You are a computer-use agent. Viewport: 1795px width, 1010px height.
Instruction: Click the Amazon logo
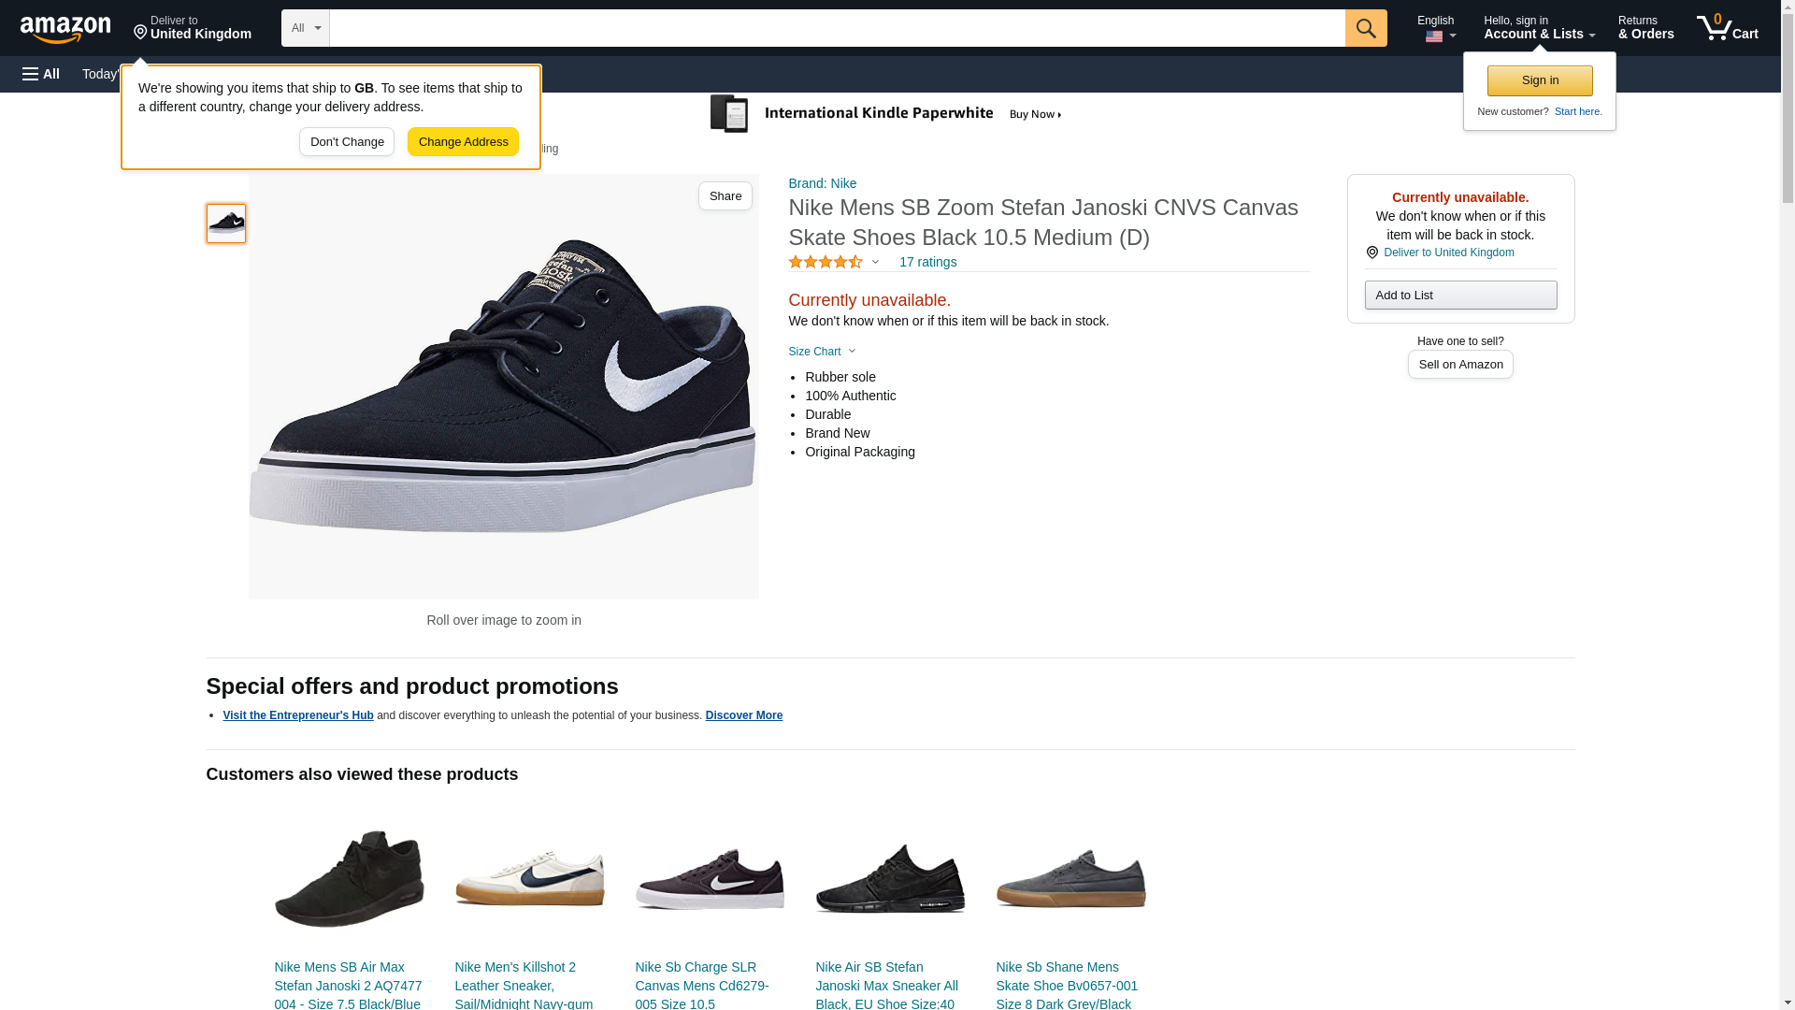65,29
